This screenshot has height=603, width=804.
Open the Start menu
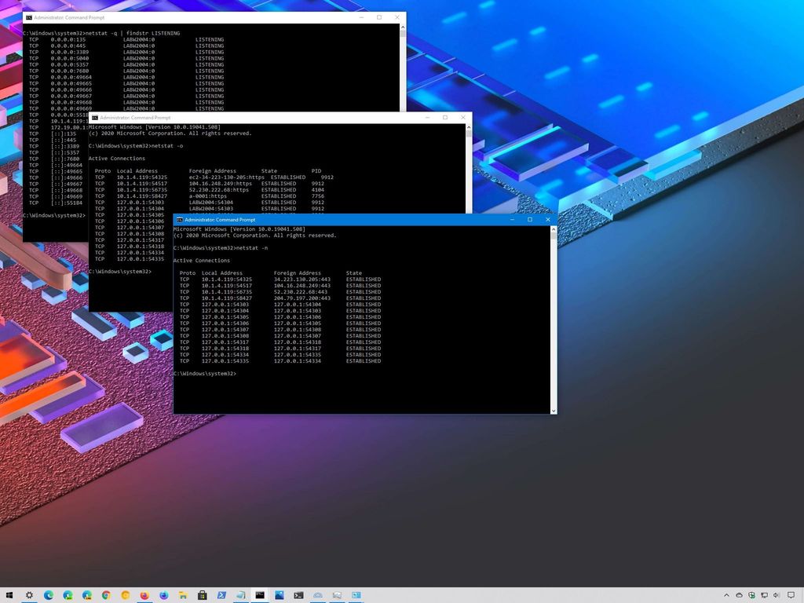point(10,595)
